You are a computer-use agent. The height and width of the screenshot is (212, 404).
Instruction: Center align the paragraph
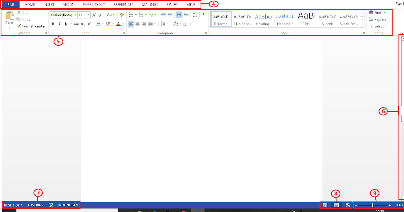pos(137,24)
